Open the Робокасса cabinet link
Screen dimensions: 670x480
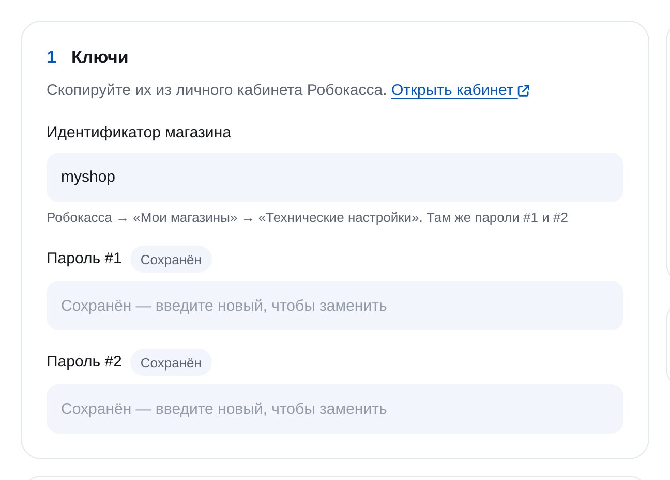pos(460,90)
